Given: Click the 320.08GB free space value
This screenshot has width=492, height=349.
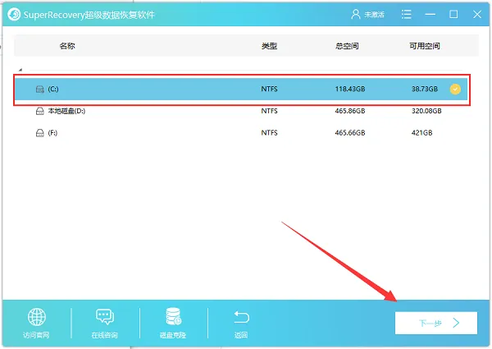Looking at the screenshot, I should pyautogui.click(x=426, y=111).
